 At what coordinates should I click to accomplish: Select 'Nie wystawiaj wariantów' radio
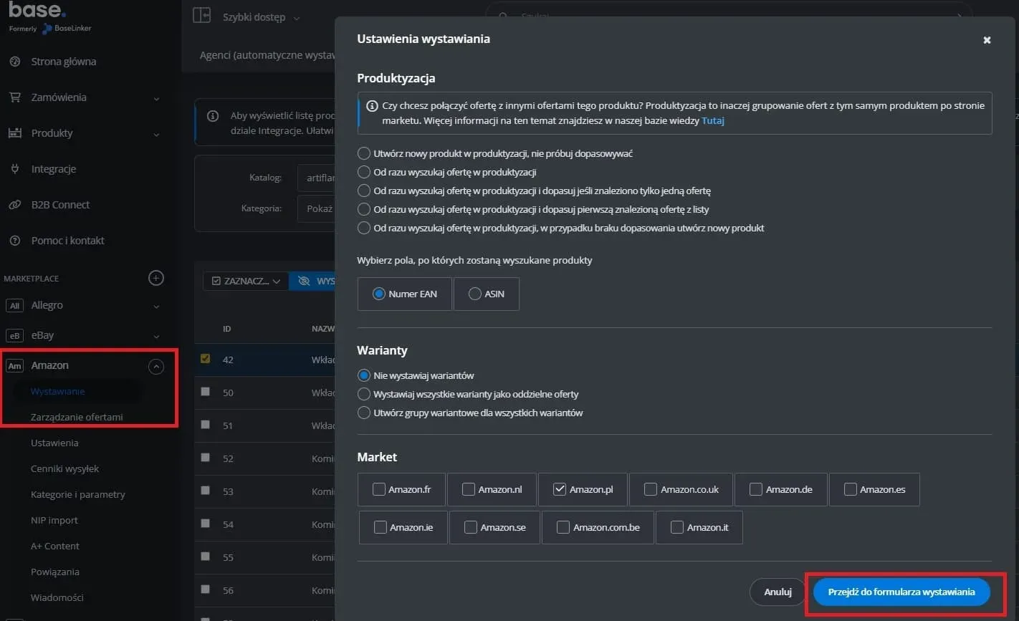[x=364, y=375]
